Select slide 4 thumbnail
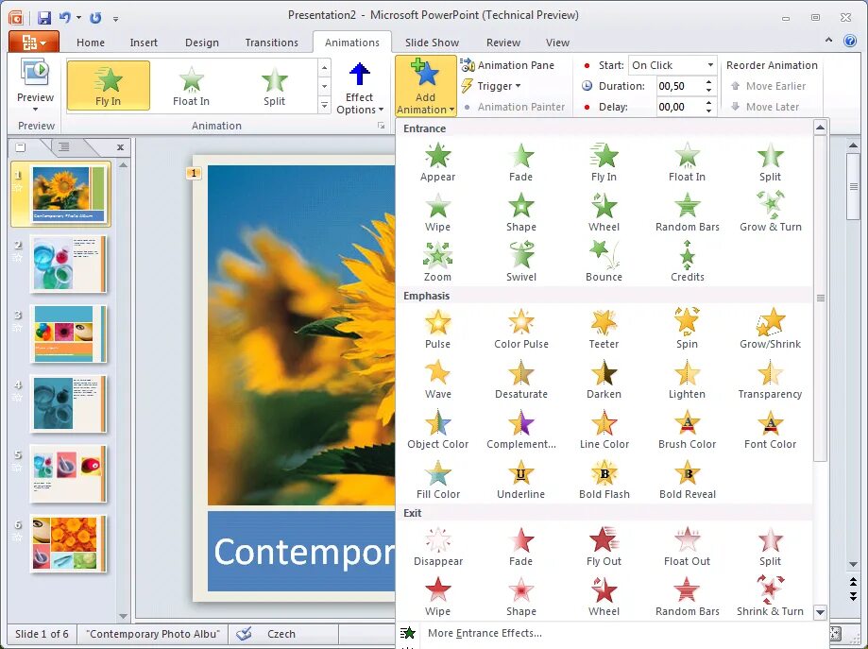The image size is (868, 649). point(68,403)
